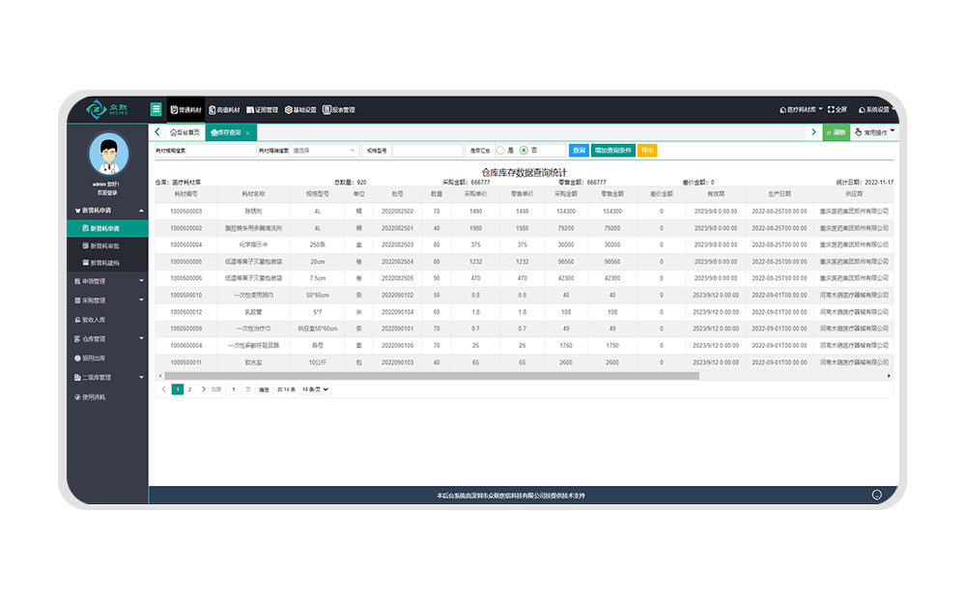This screenshot has height=599, width=966.
Task: Expand the 采购管理 sidebar group
Action: (107, 300)
